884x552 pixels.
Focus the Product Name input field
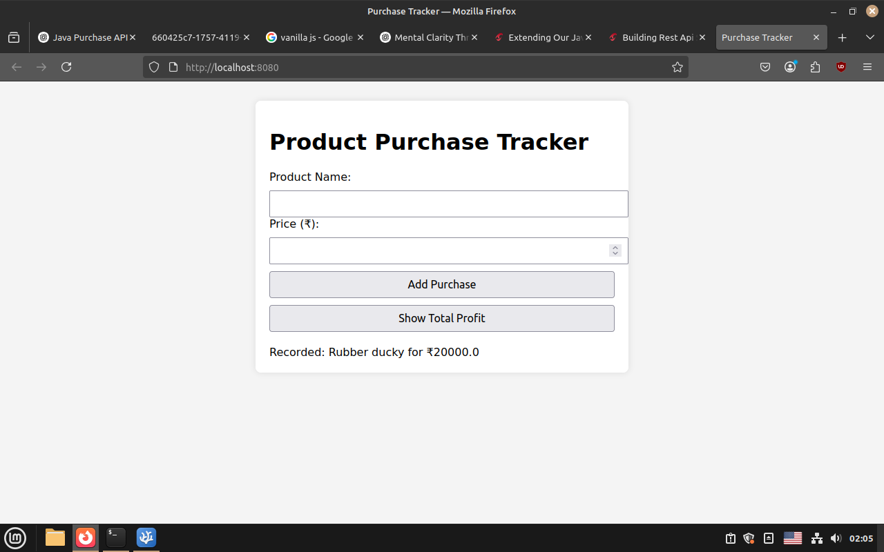(x=448, y=204)
